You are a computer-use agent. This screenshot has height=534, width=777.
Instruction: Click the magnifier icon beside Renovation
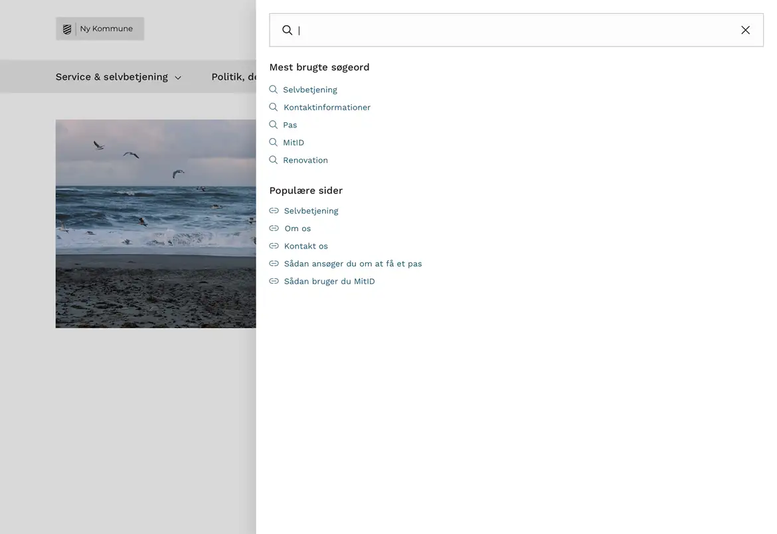click(x=274, y=160)
